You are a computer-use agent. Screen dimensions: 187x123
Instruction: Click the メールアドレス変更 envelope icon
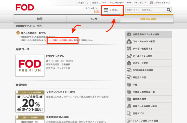pos(129,56)
